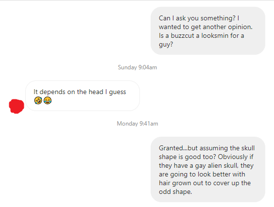The width and height of the screenshot is (274, 207).
Task: Click the word "guy?" in the first bubble
Action: tap(166, 45)
